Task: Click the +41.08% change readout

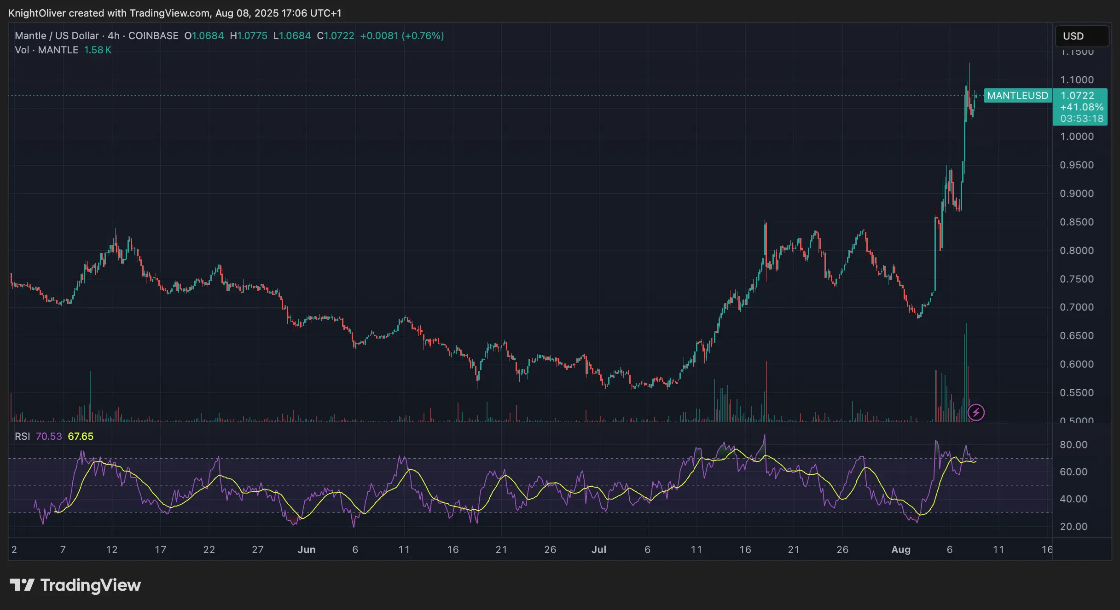Action: pos(1083,107)
